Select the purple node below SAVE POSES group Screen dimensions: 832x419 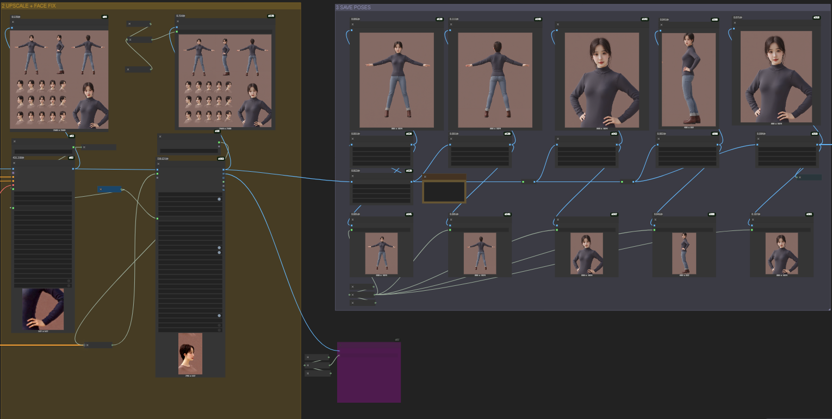click(369, 372)
